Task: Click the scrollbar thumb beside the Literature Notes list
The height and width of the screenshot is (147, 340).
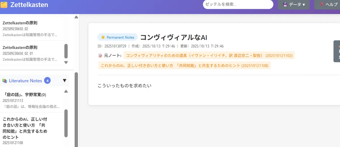Action: pos(66,123)
